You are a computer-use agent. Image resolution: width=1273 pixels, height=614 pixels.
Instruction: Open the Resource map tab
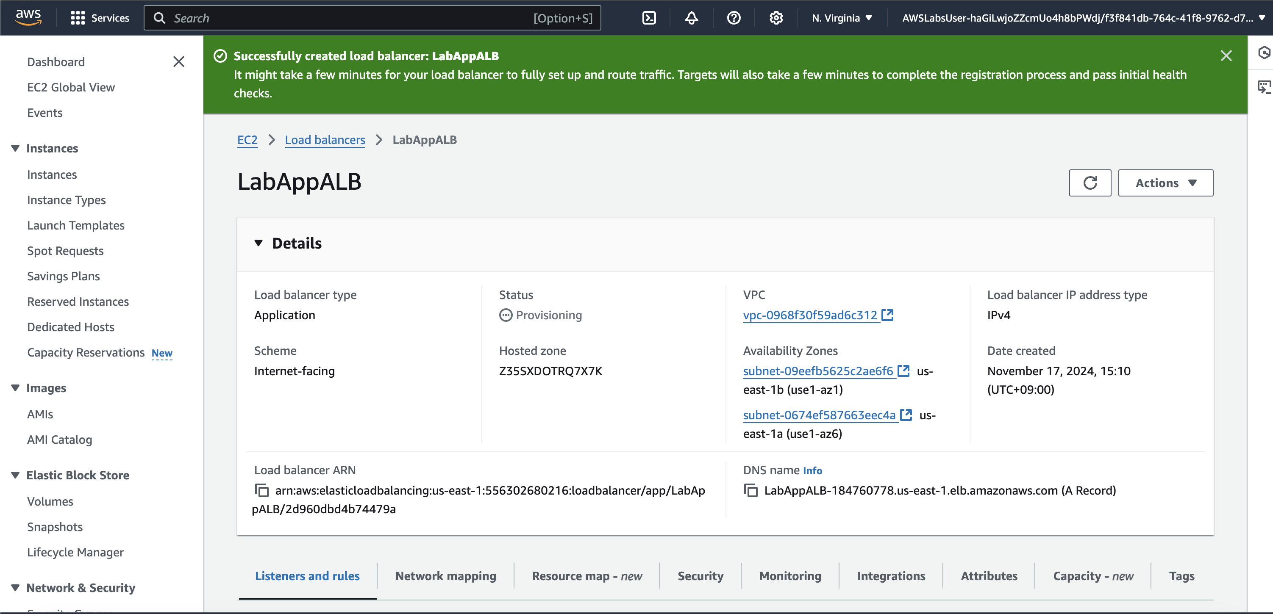tap(587, 576)
